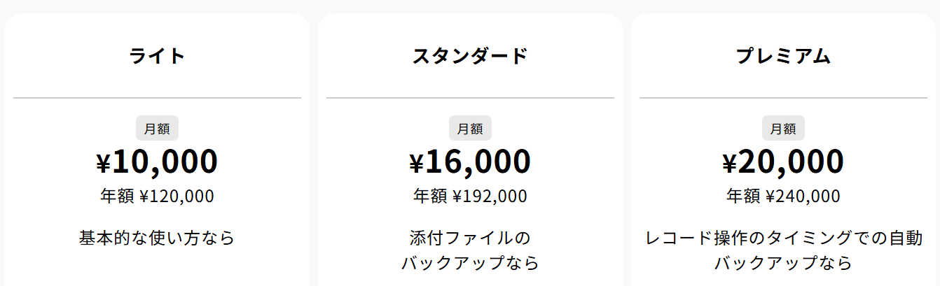The height and width of the screenshot is (286, 940).
Task: Click the ¥20,000 monthly price
Action: coord(783,162)
